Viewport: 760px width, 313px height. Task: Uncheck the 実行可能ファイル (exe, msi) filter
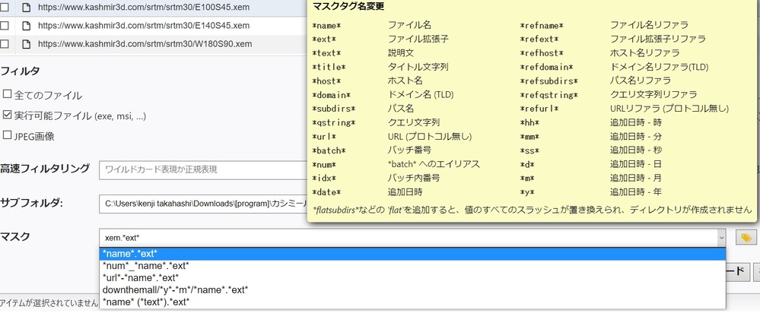click(x=7, y=115)
